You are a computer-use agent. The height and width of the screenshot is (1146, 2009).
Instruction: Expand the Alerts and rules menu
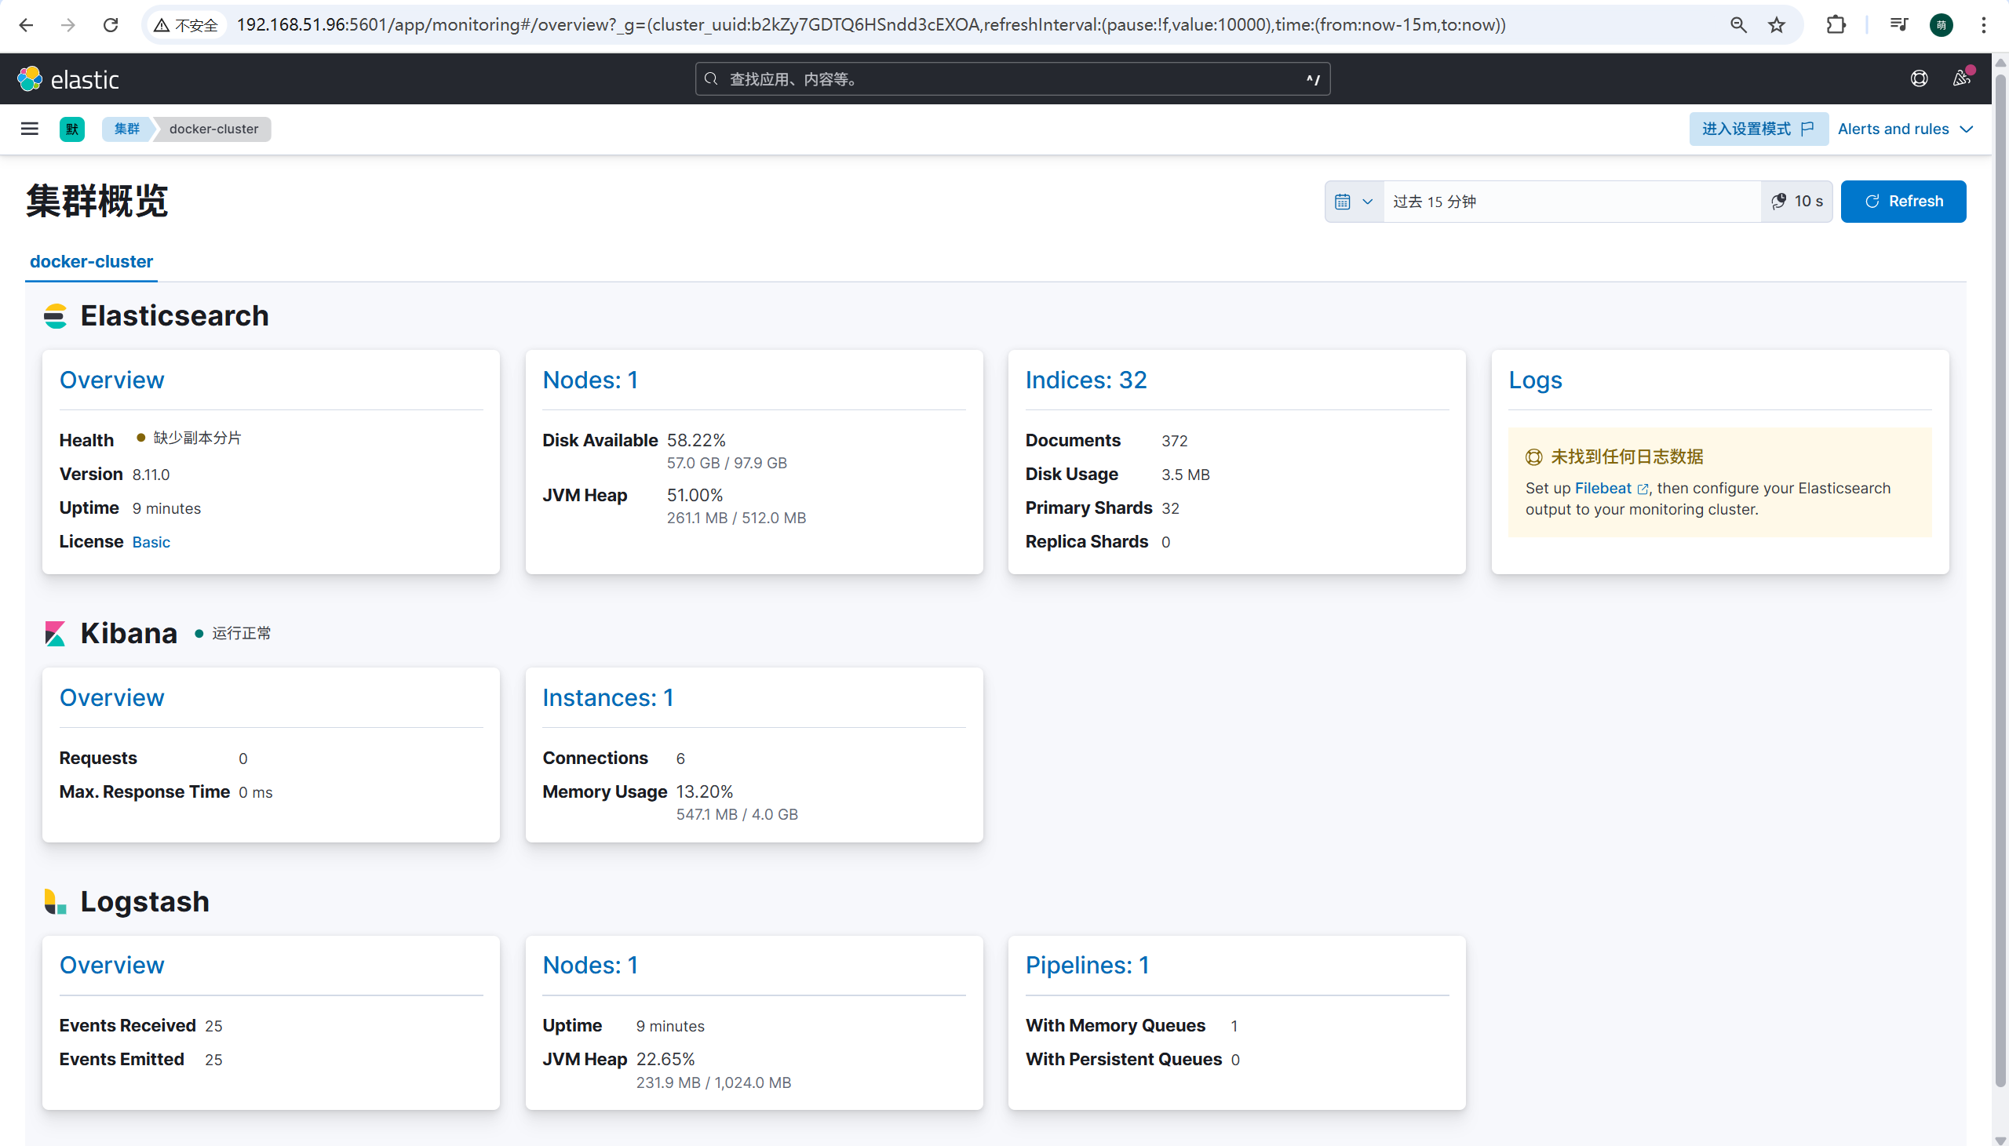1905,129
